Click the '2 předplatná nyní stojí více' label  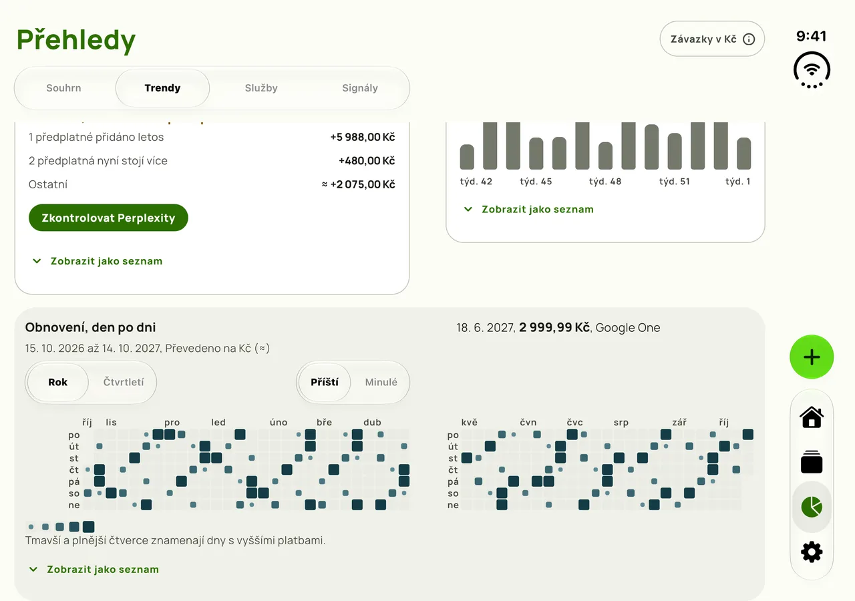tap(98, 161)
